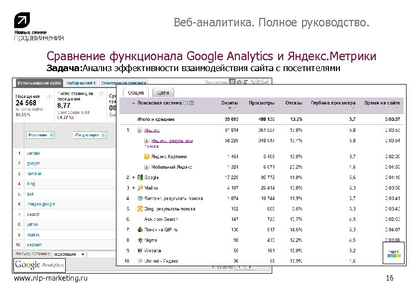
Task: Select comparison view icon in view toolbar
Action: pyautogui.click(x=252, y=82)
